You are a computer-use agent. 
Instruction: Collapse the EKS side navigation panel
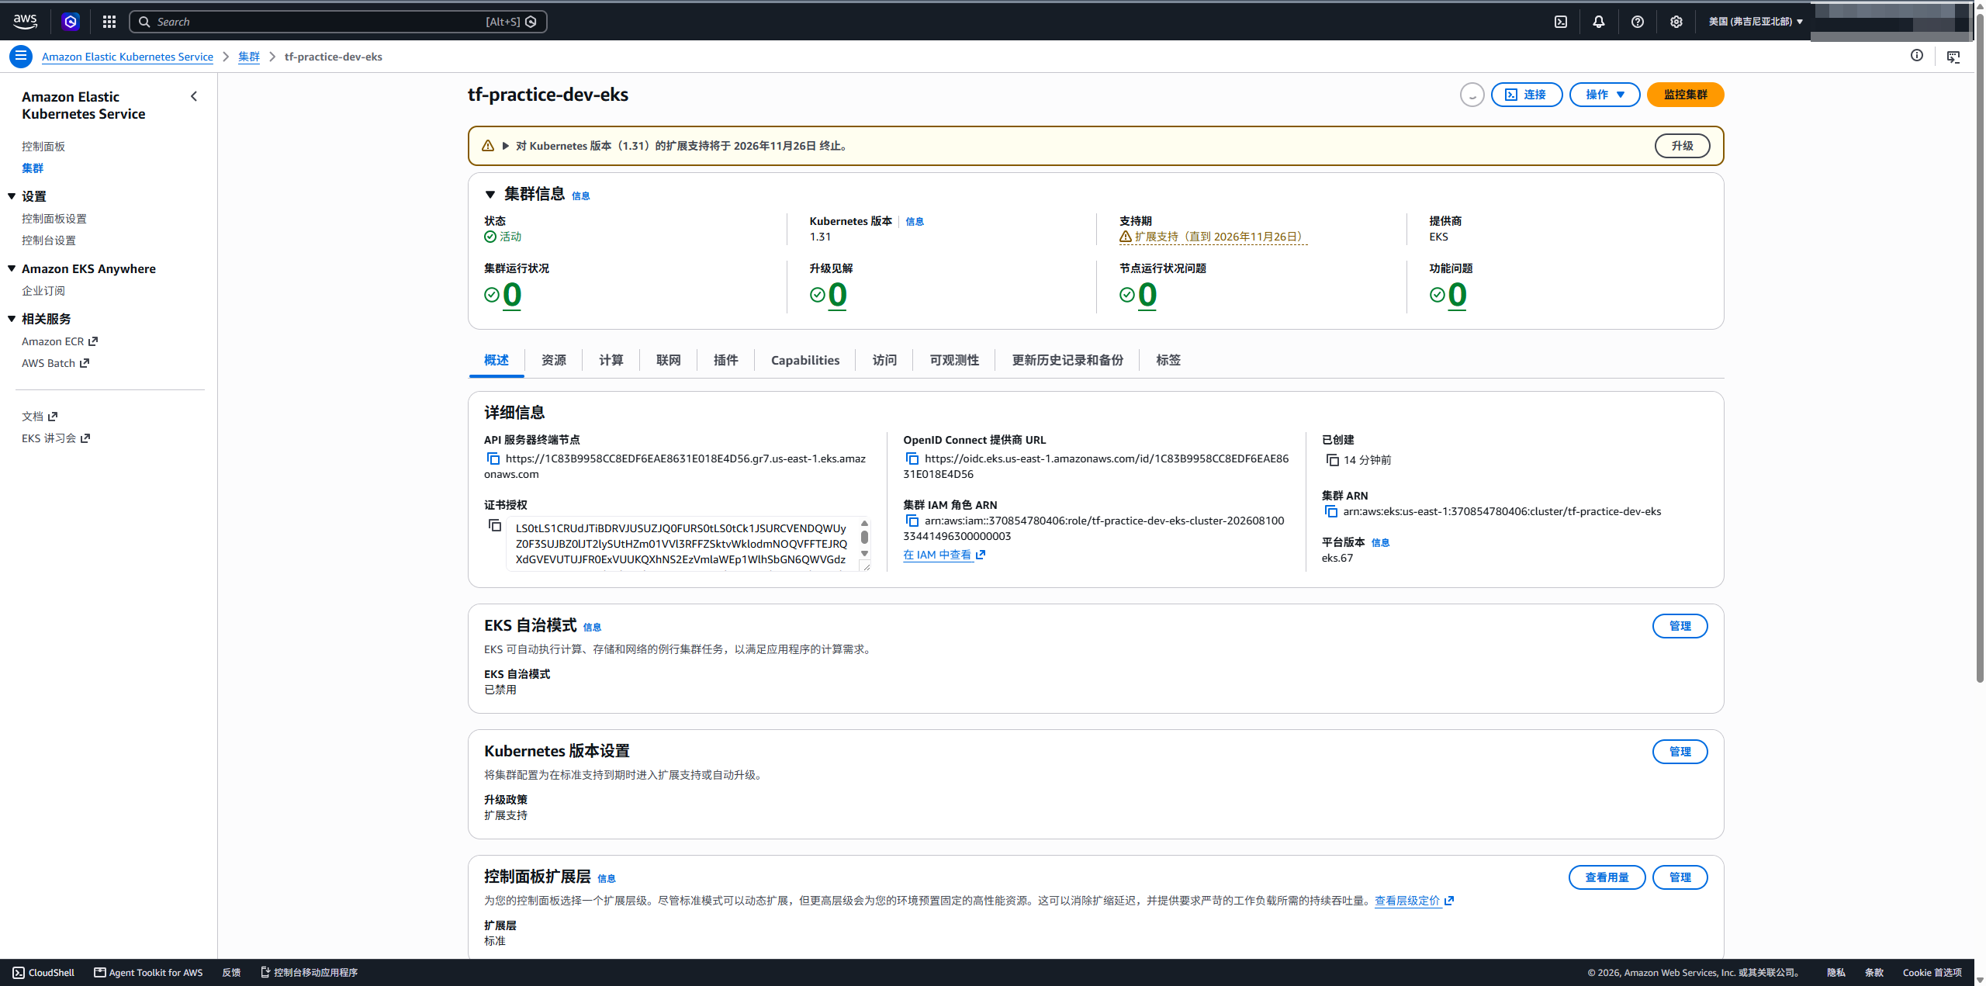point(194,96)
